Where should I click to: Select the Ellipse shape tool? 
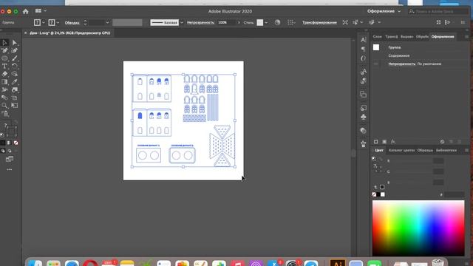(5, 58)
